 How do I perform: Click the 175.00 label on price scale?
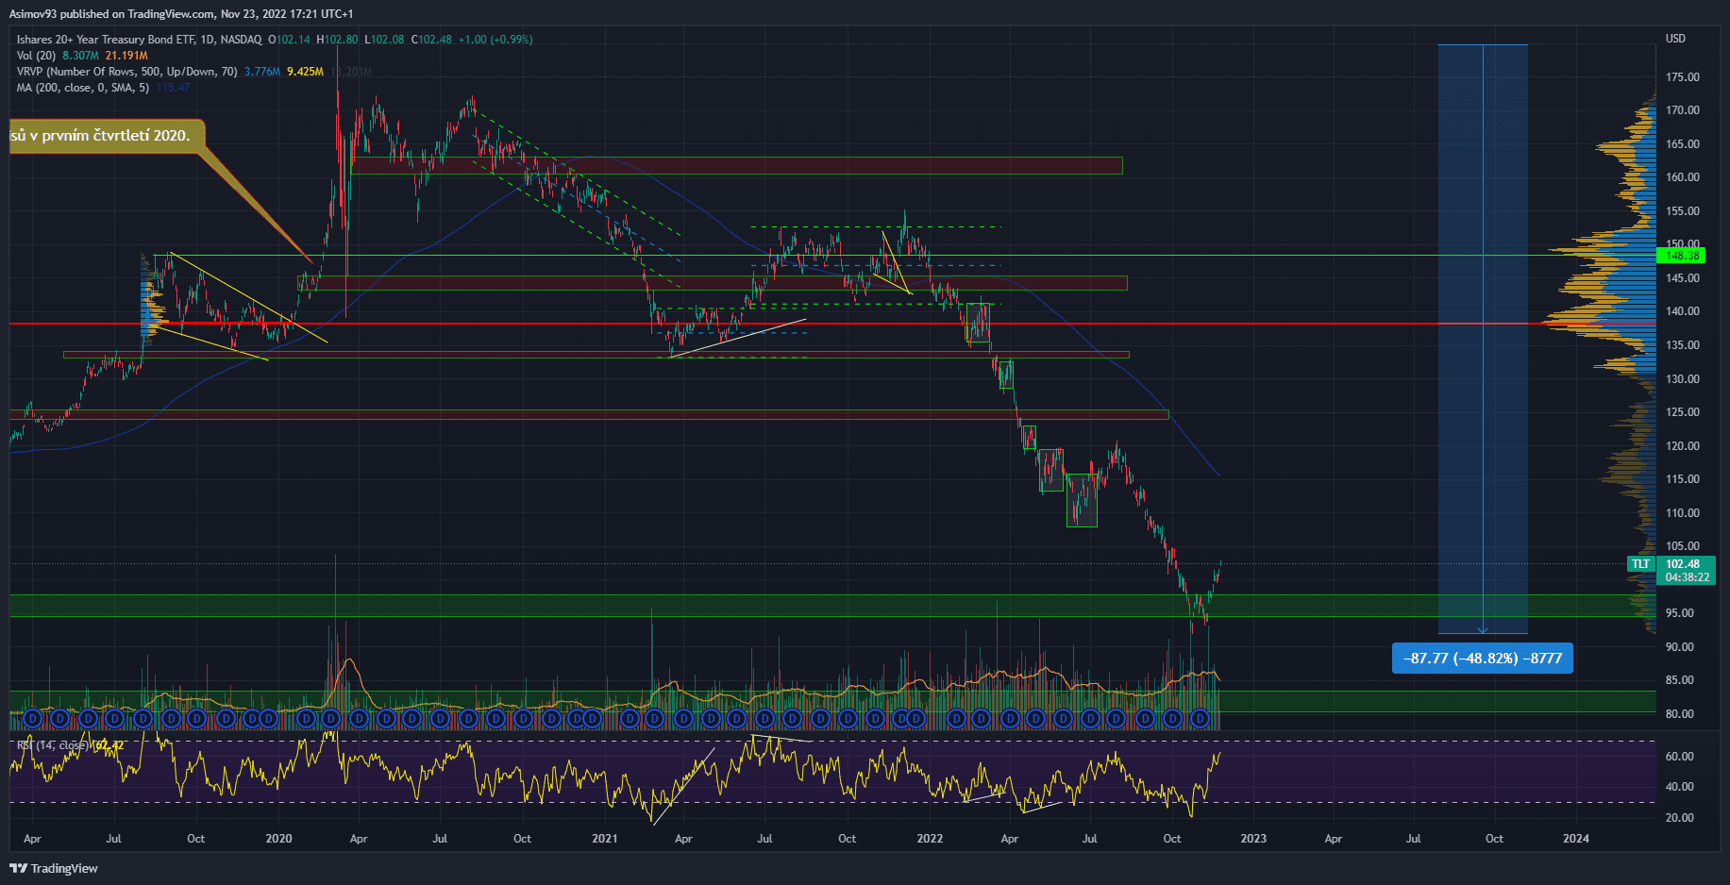tap(1682, 77)
